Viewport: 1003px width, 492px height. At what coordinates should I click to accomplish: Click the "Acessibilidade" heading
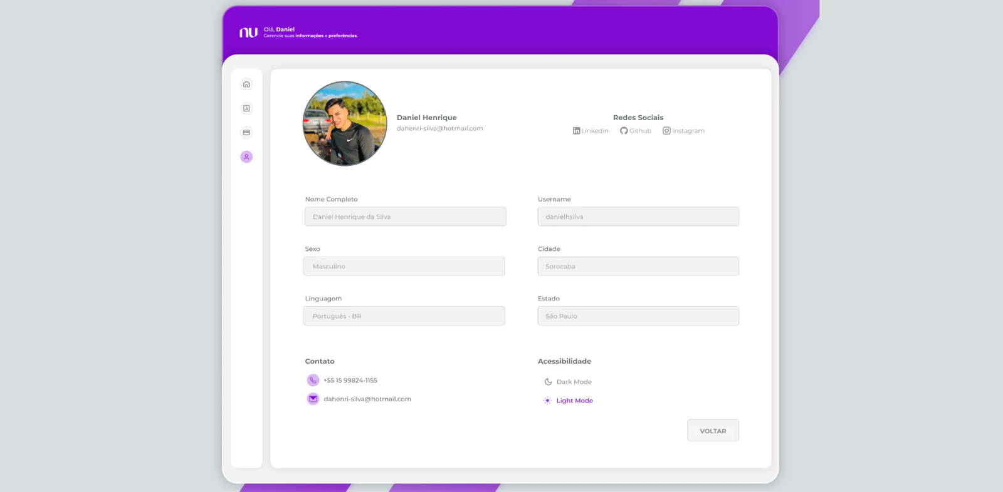coord(564,361)
